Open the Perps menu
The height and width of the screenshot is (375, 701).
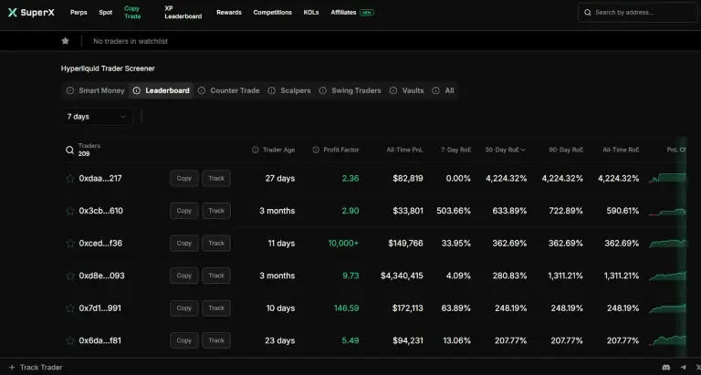(78, 13)
